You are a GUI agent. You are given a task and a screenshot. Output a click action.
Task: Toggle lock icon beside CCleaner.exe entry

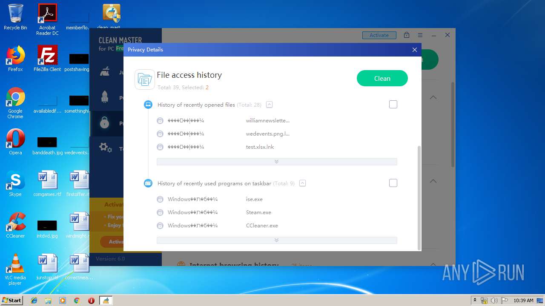[x=160, y=226]
